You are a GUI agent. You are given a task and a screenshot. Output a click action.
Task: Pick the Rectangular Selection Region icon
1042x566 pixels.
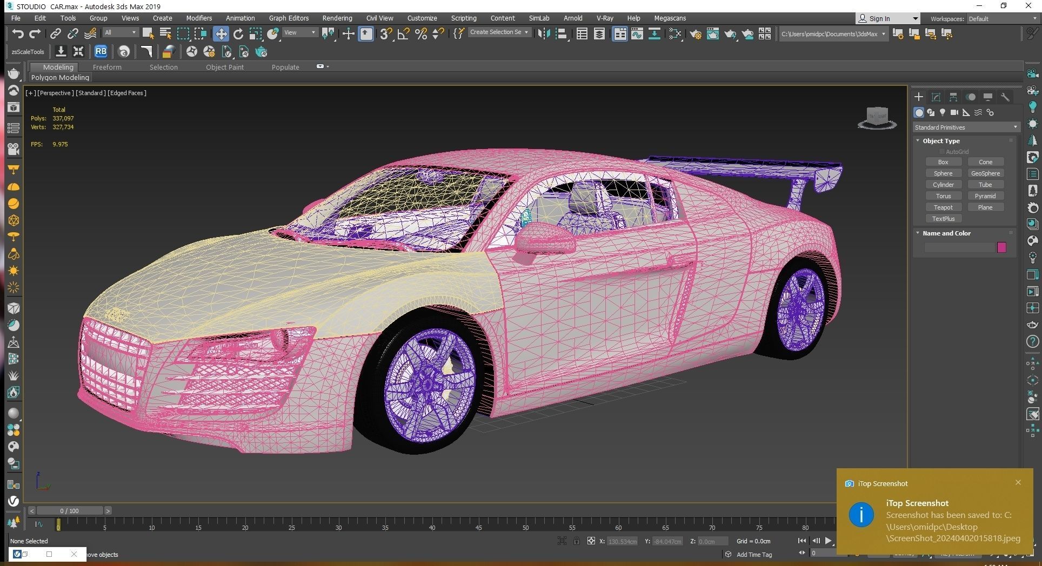click(183, 33)
